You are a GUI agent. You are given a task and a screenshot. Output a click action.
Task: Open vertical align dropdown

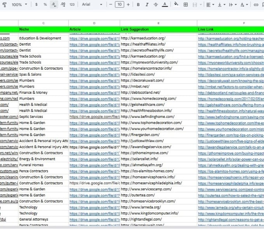(x=221, y=5)
